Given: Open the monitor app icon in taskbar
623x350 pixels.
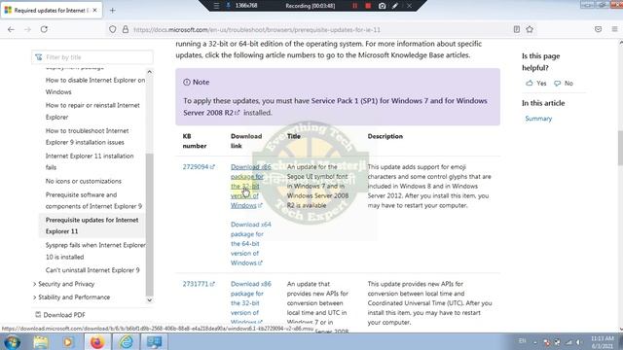Looking at the screenshot, I should (154, 342).
